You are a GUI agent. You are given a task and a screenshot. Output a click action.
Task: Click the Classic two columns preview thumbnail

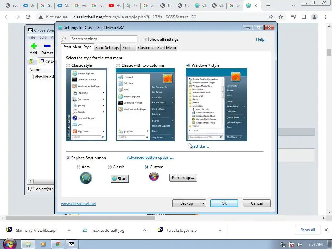[x=145, y=105]
